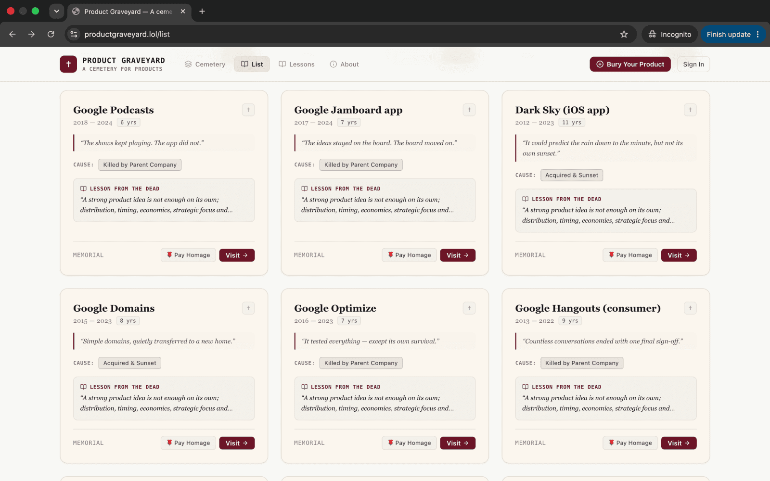The width and height of the screenshot is (770, 481).
Task: Pay Homage to Google Jamboard app
Action: coord(410,255)
